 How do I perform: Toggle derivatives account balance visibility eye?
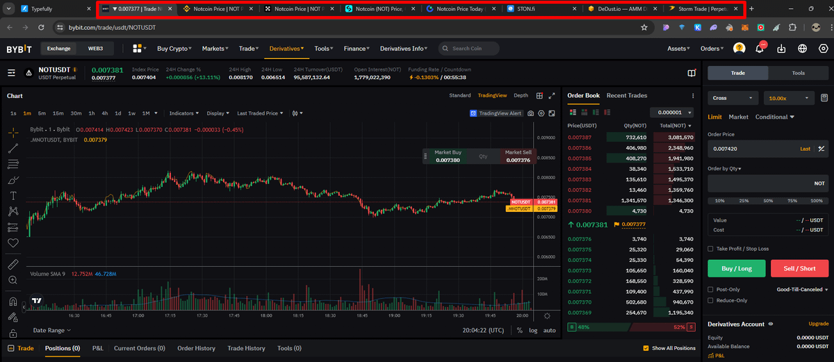pos(770,324)
